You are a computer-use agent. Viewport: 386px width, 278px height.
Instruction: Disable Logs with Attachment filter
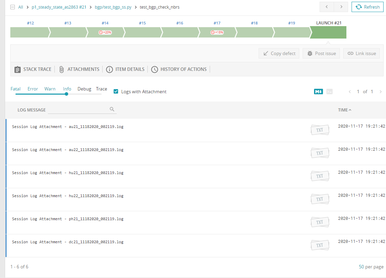point(116,92)
